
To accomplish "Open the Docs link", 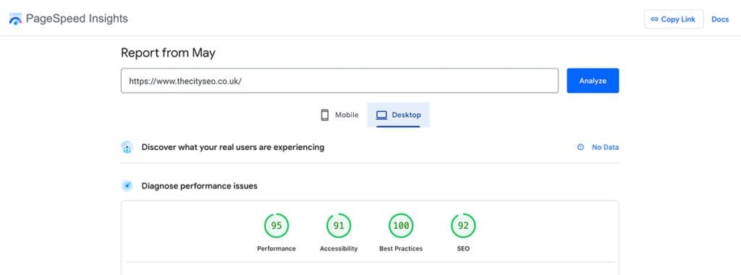I will [720, 19].
